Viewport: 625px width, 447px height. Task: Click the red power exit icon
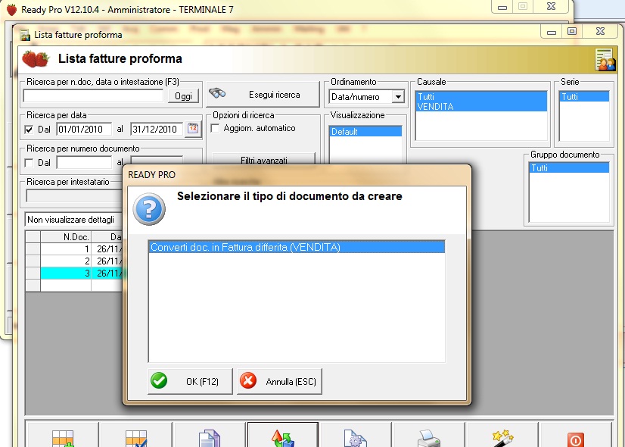click(575, 440)
